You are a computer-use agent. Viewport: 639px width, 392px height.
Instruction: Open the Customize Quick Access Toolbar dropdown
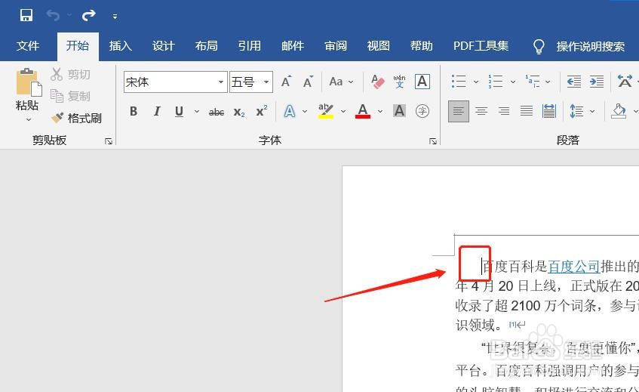click(115, 17)
